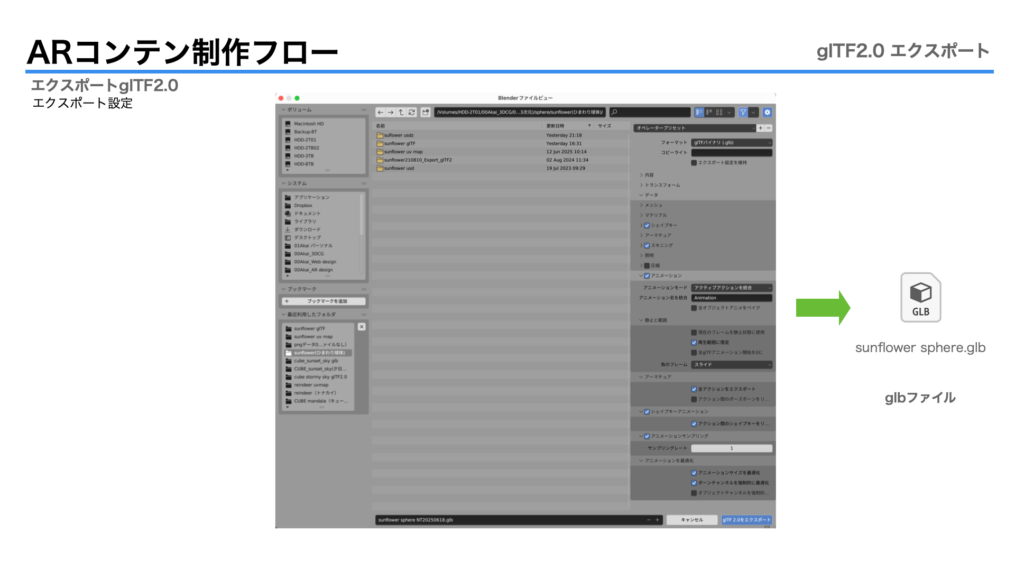This screenshot has width=1015, height=571.
Task: Uncheck 再生範囲に限定 checkbox
Action: [x=694, y=343]
